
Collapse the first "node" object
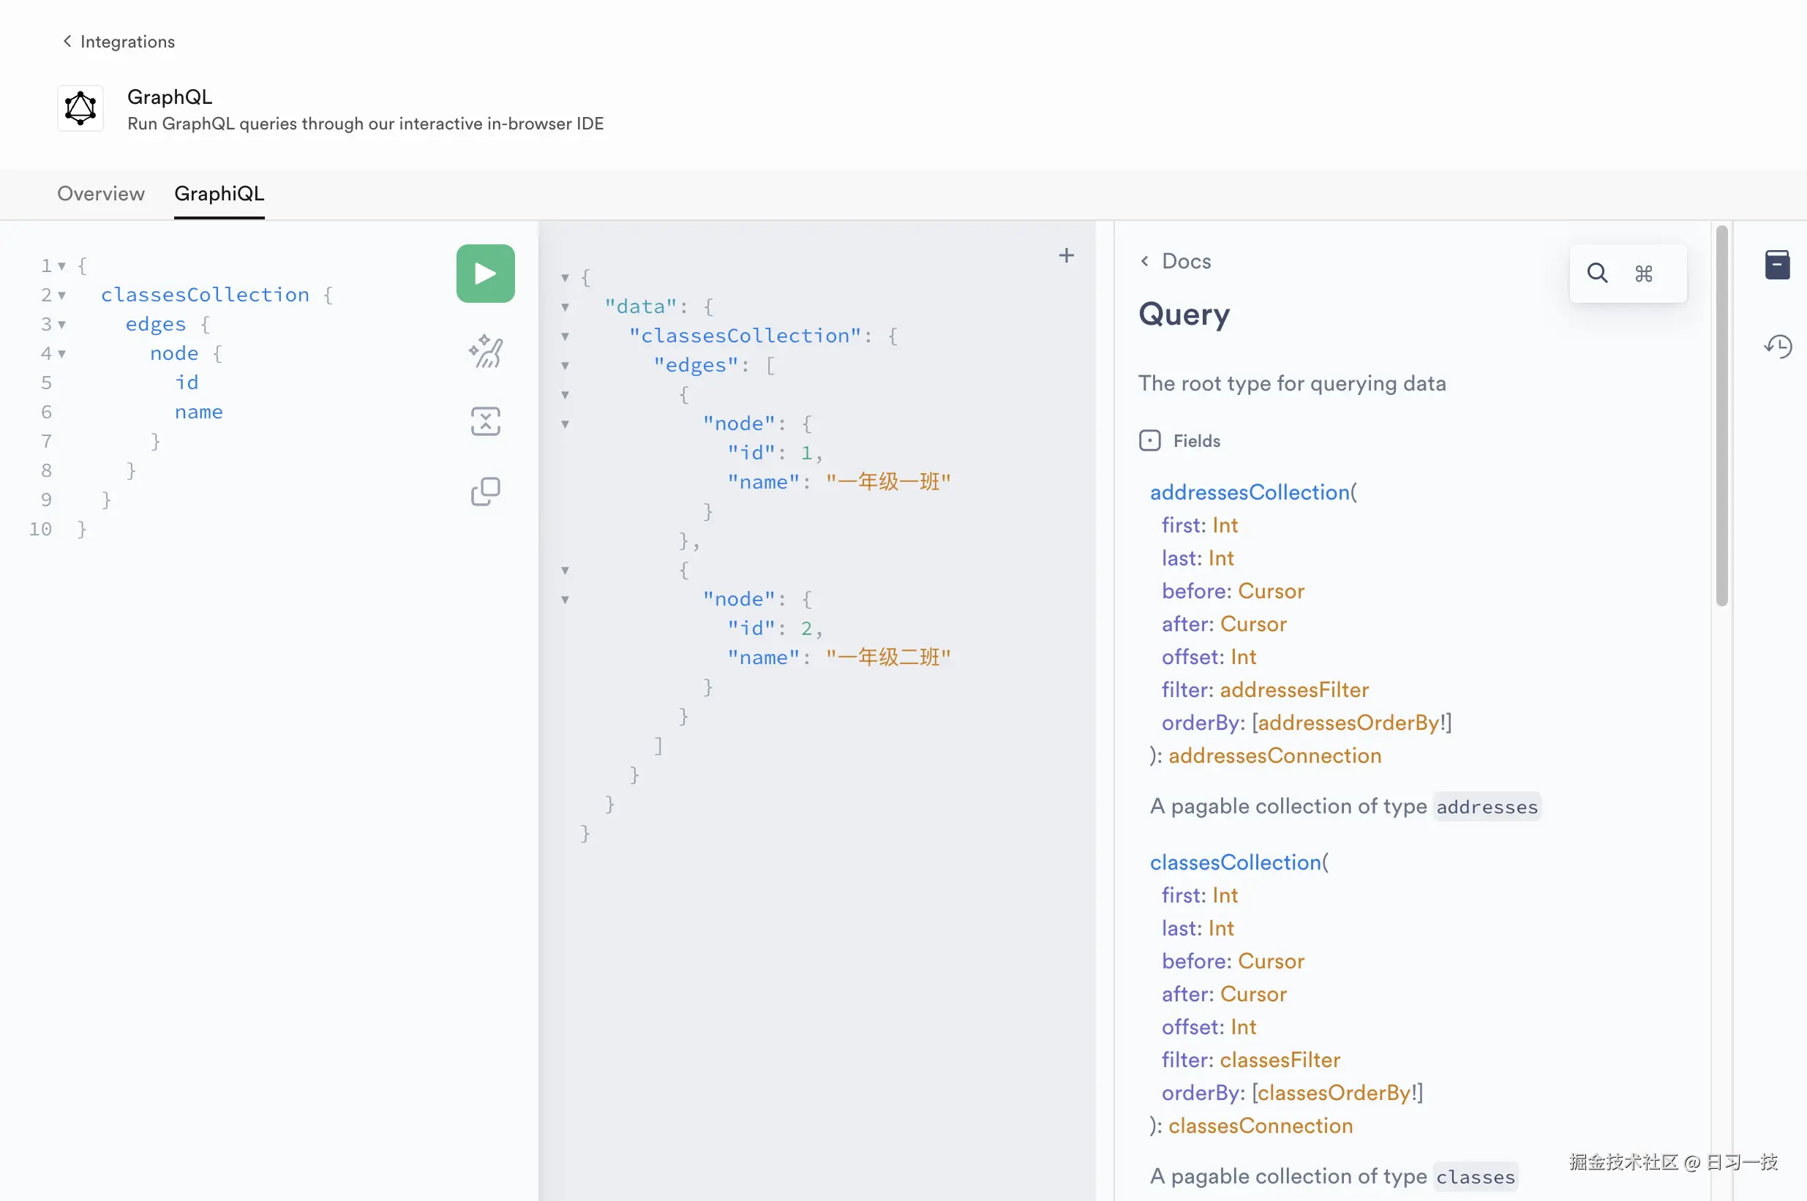click(x=565, y=423)
